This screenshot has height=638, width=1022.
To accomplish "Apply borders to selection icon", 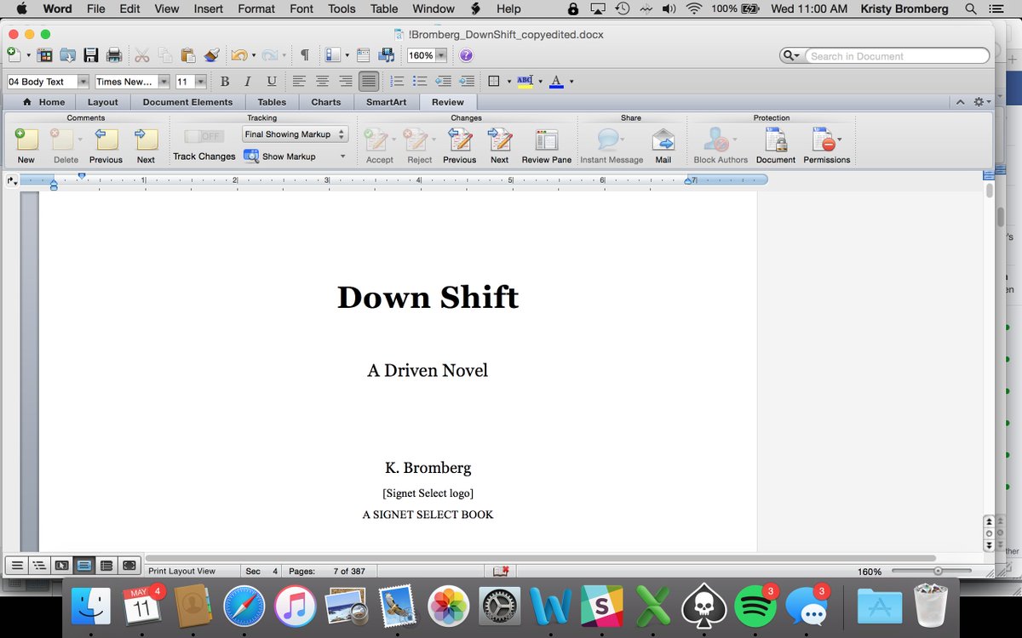I will [x=494, y=82].
